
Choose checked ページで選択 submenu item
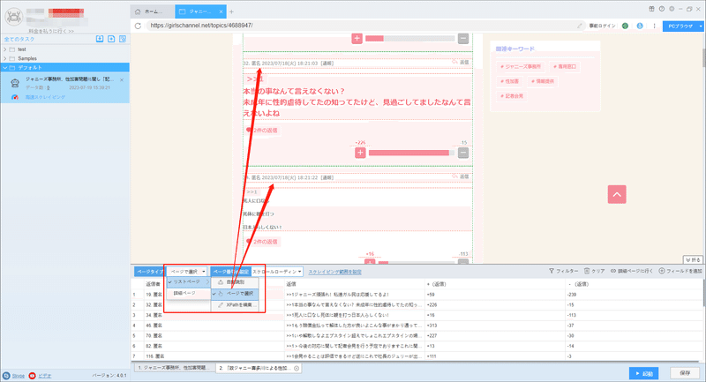click(x=235, y=294)
